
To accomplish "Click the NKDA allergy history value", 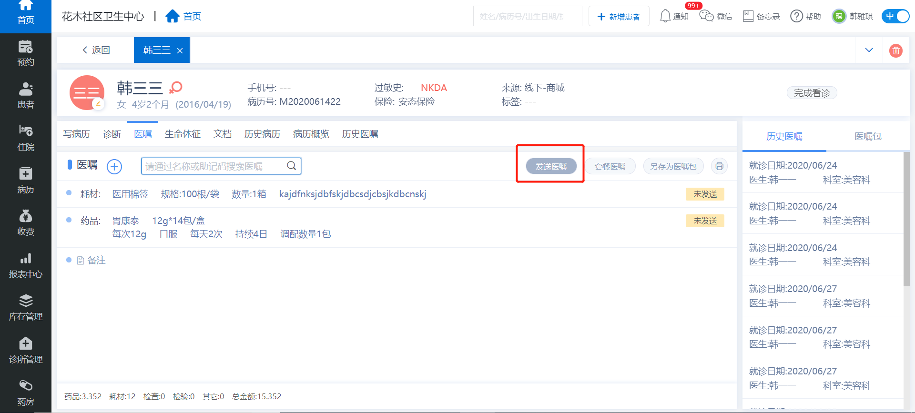I will (x=434, y=88).
